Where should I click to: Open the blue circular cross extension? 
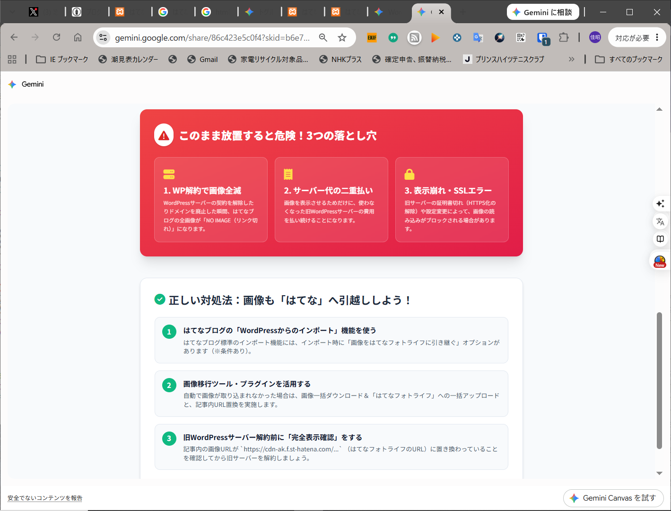(x=457, y=37)
